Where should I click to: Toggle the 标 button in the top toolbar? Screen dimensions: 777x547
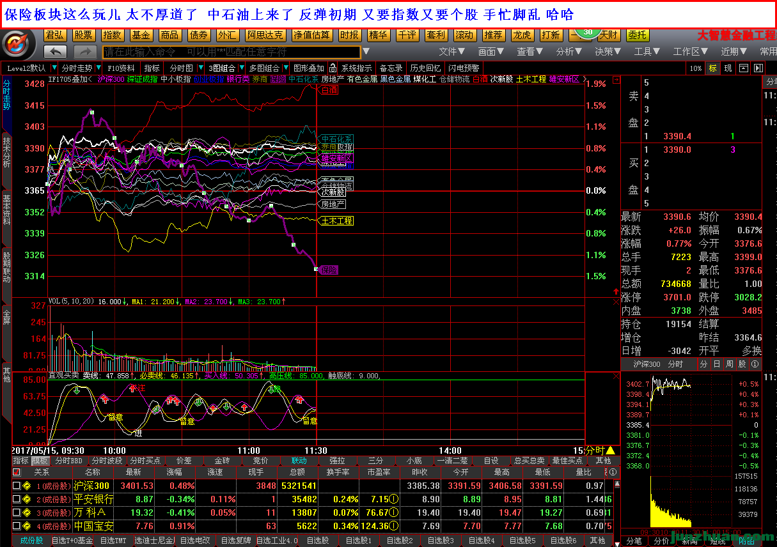[x=712, y=68]
